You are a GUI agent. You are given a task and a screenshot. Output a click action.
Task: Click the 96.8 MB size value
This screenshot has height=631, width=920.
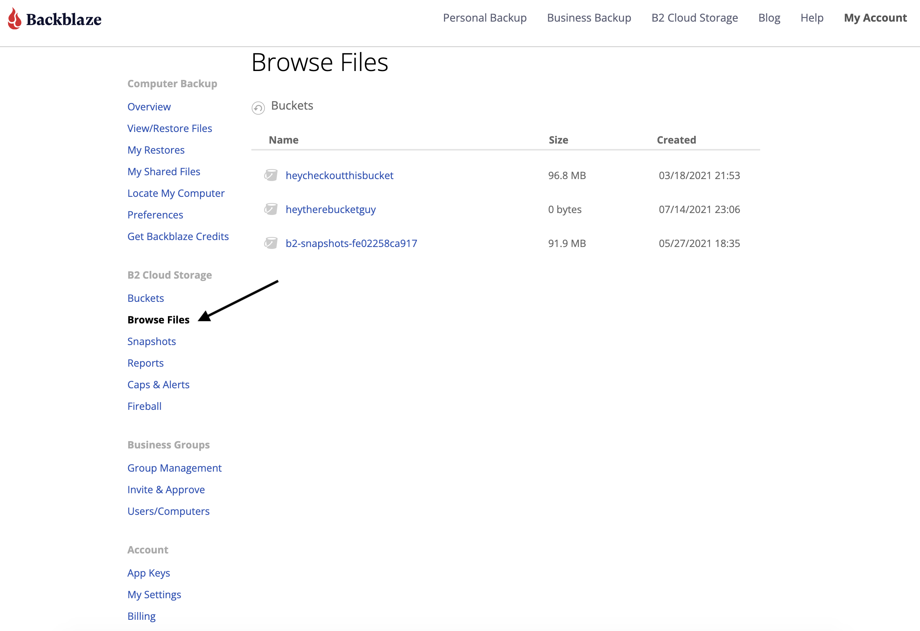click(567, 175)
